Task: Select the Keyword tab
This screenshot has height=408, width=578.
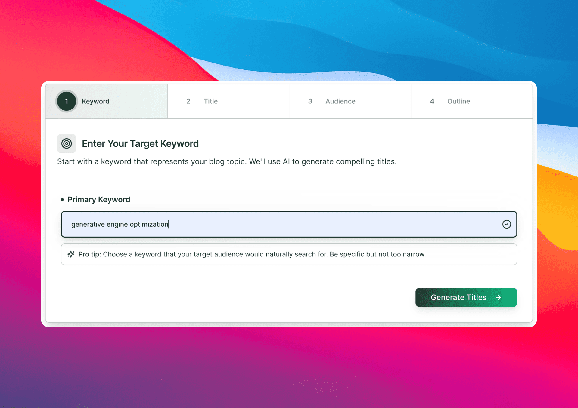Action: click(106, 101)
